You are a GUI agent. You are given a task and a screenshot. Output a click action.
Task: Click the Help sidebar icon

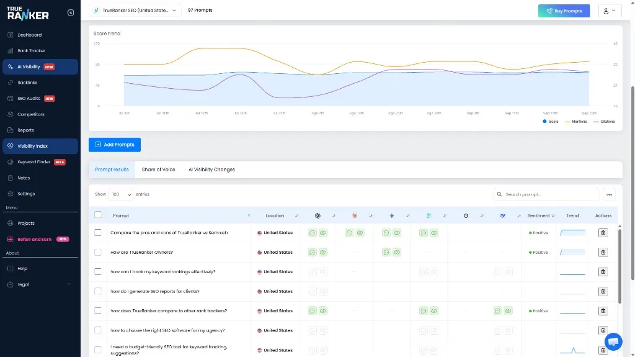pos(11,269)
